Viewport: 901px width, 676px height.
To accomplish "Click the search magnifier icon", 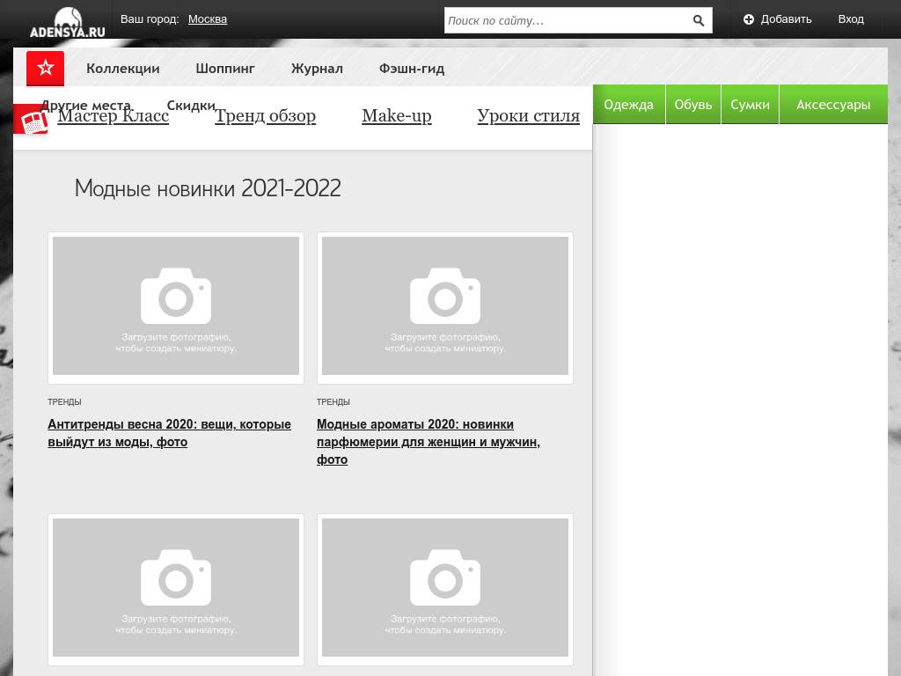I will [698, 20].
